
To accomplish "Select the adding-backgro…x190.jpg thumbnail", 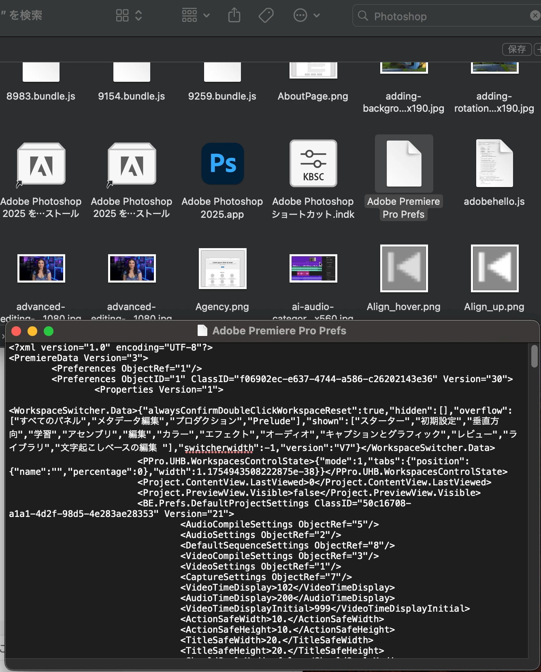I will (x=404, y=68).
